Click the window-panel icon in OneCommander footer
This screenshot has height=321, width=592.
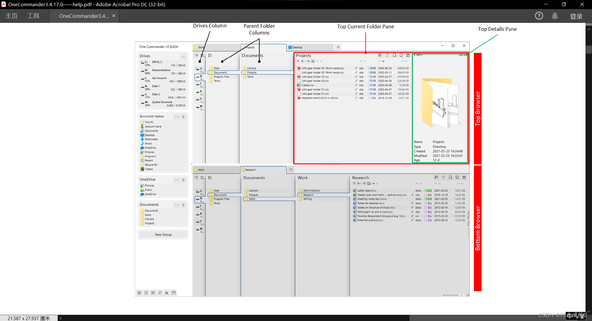[x=174, y=293]
